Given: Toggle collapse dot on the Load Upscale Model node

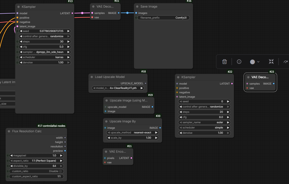Looking at the screenshot, I should (91, 77).
